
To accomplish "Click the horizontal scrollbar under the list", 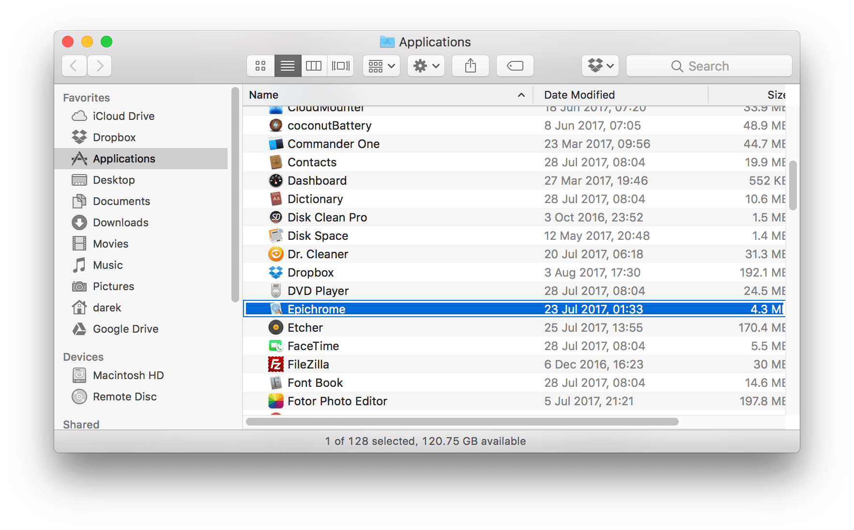I will (x=462, y=422).
